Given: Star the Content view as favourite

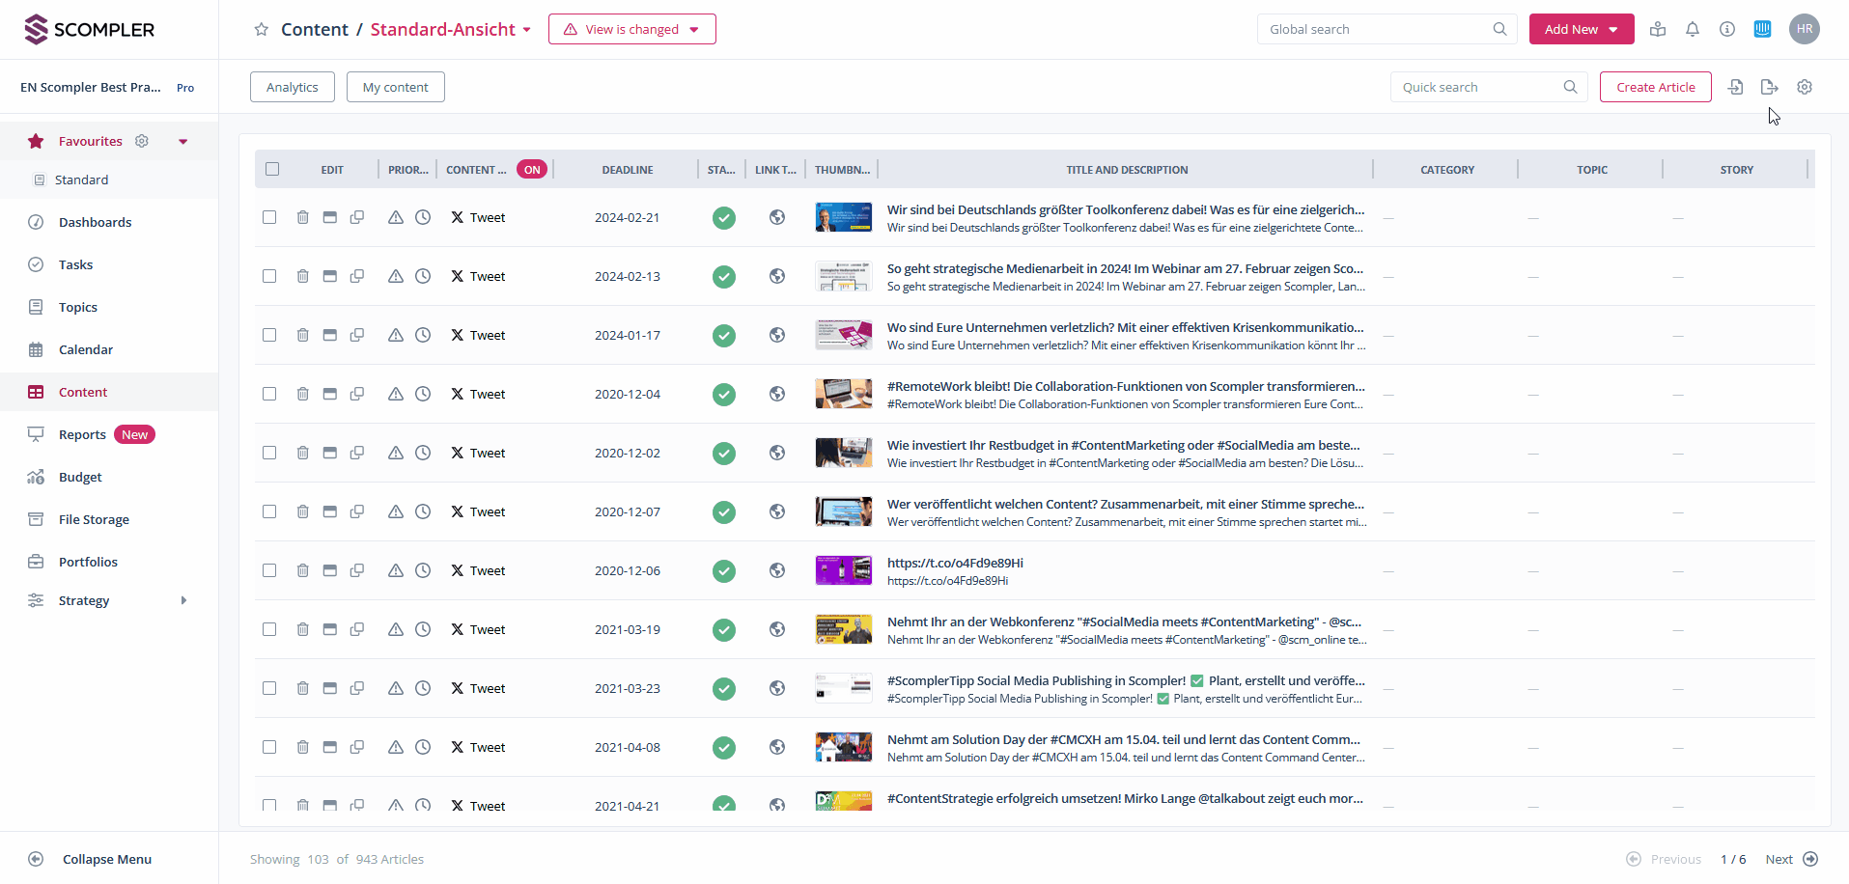Looking at the screenshot, I should click(x=261, y=30).
